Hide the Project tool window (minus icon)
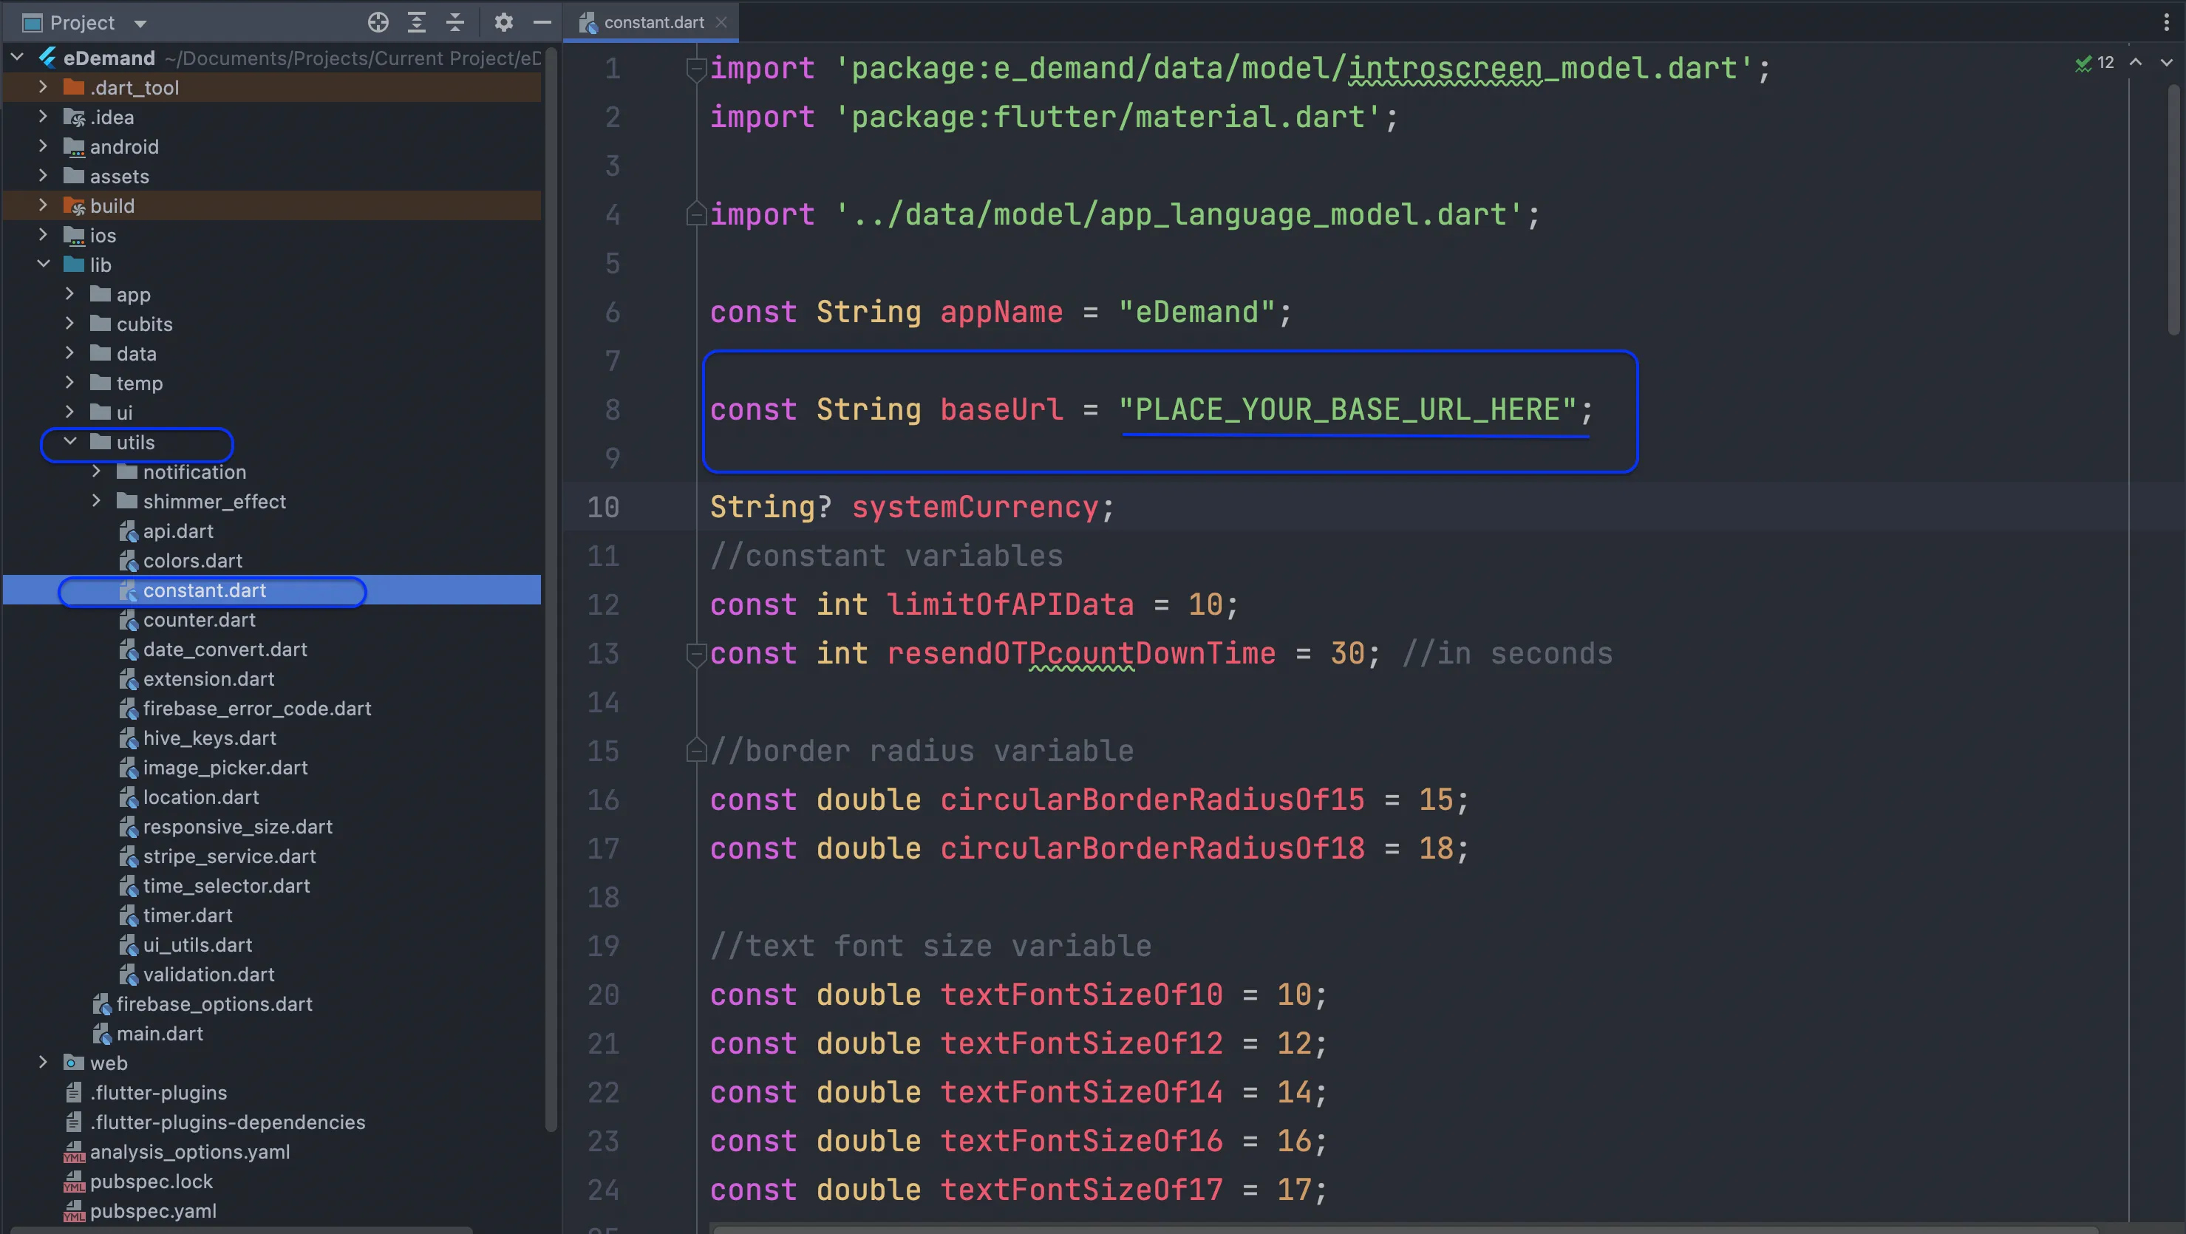 [542, 23]
